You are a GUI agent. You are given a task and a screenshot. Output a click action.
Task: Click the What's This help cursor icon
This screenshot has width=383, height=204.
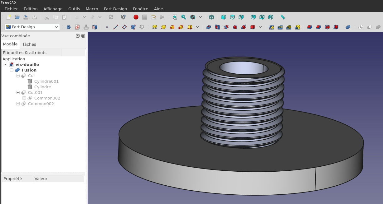point(123,17)
